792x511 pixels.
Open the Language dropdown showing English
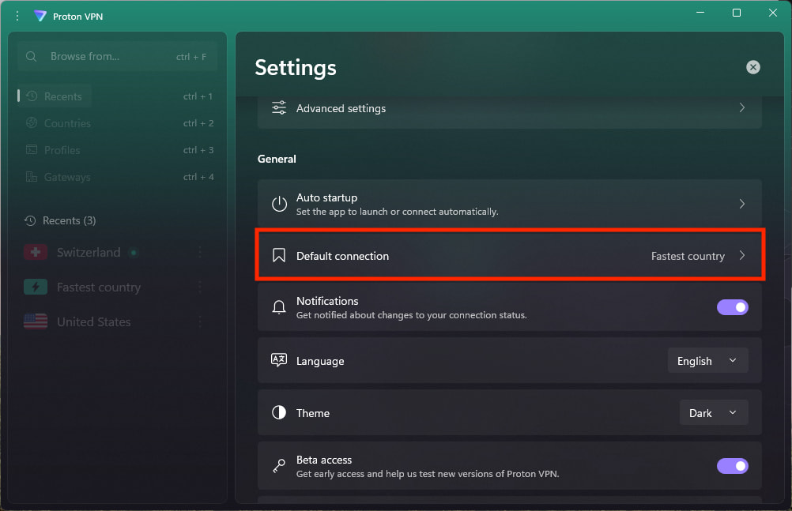pos(707,360)
